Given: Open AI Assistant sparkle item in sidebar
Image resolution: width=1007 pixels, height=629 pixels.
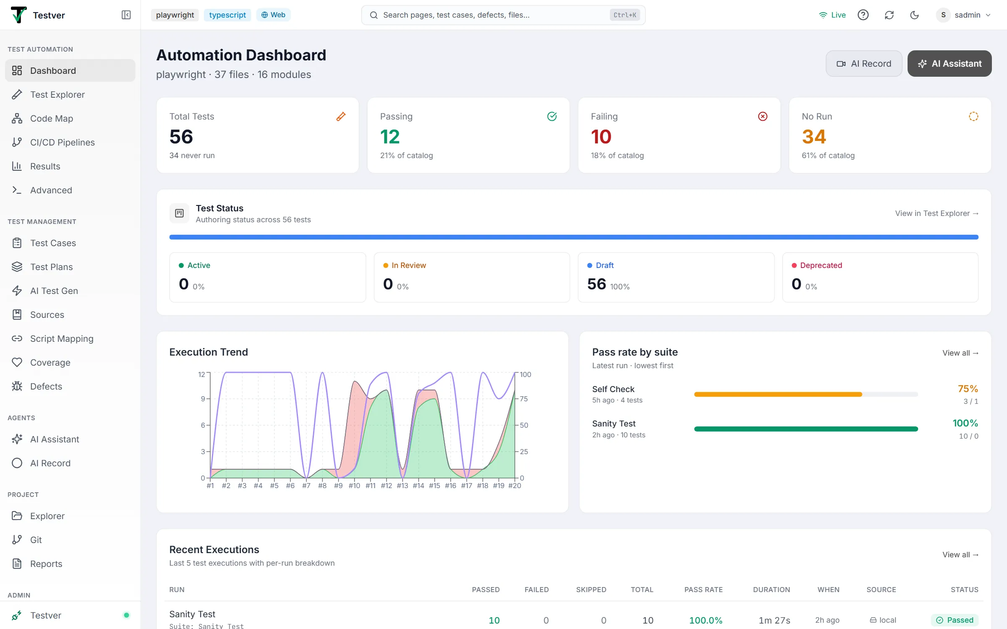Looking at the screenshot, I should (x=70, y=439).
